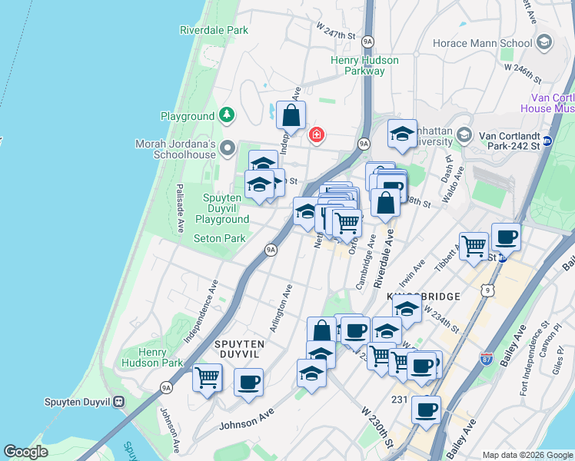Open graduation cap marker beside Manhattan University
The height and width of the screenshot is (461, 575).
(402, 134)
